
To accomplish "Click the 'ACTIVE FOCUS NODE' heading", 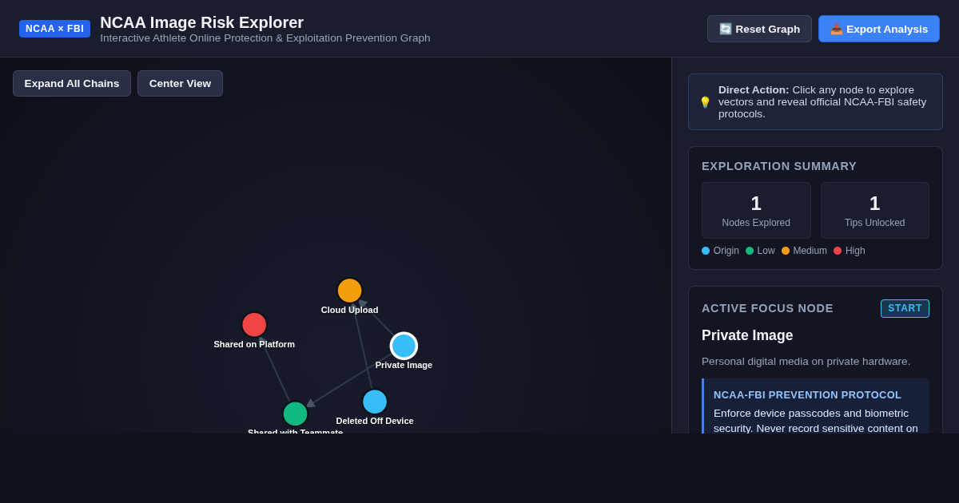I will pos(767,308).
